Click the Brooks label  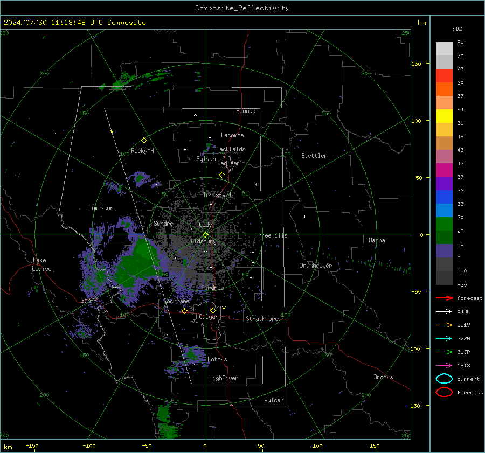tap(383, 377)
